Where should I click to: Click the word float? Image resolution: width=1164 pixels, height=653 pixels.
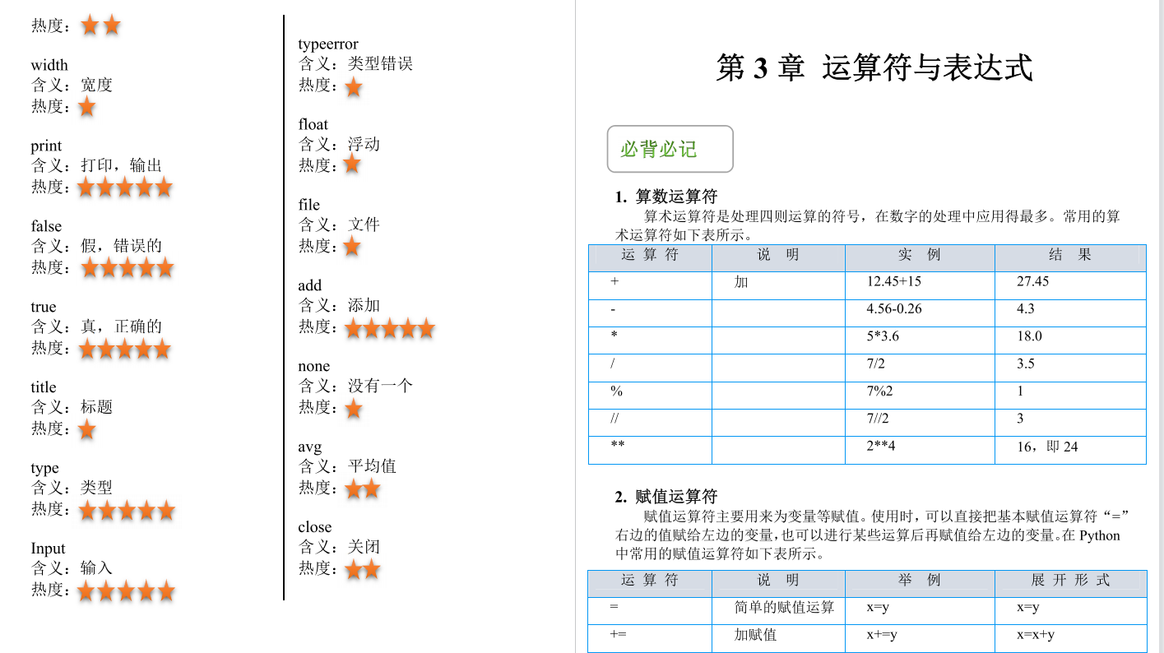click(313, 124)
